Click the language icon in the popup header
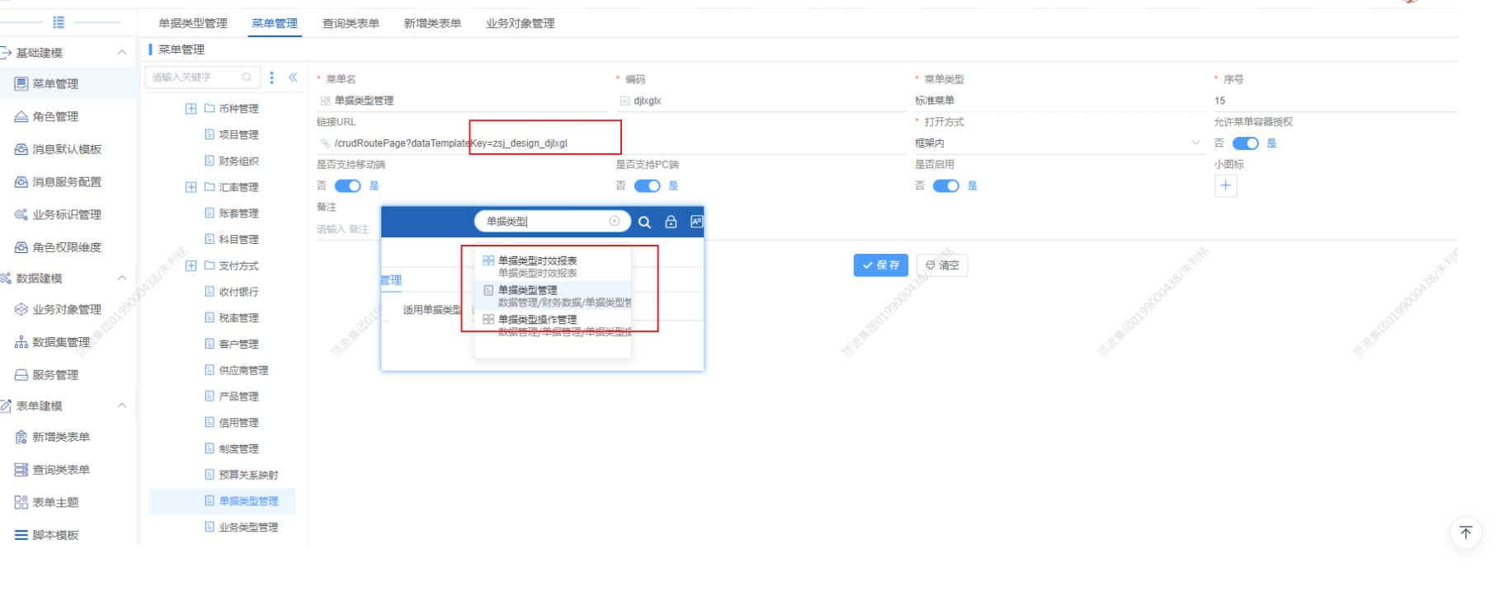The image size is (1494, 605). (696, 221)
